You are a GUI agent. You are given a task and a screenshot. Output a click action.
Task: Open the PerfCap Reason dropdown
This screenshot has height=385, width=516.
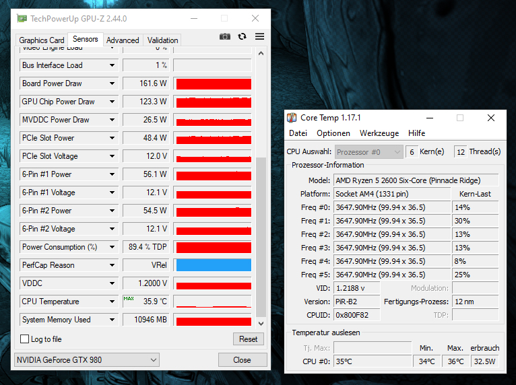112,265
